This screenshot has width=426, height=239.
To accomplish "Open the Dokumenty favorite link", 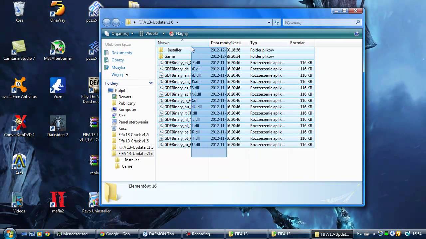I will [121, 53].
